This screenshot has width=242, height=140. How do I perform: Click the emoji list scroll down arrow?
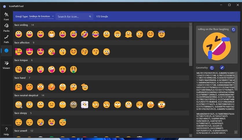(190, 136)
